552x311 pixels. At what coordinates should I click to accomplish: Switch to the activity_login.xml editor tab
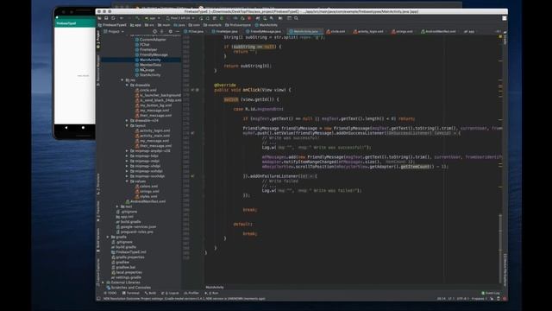(x=368, y=31)
